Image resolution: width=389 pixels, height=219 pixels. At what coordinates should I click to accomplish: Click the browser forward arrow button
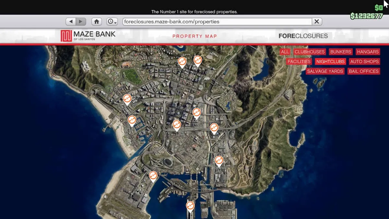coord(81,21)
